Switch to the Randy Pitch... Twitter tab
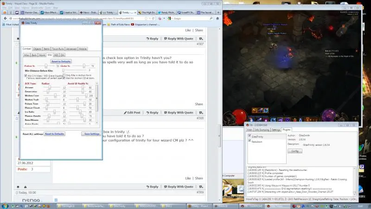371x209 pixels. click(x=166, y=13)
